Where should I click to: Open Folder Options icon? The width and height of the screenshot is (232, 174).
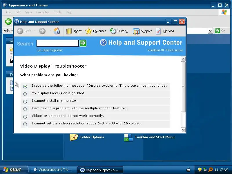pos(74,137)
